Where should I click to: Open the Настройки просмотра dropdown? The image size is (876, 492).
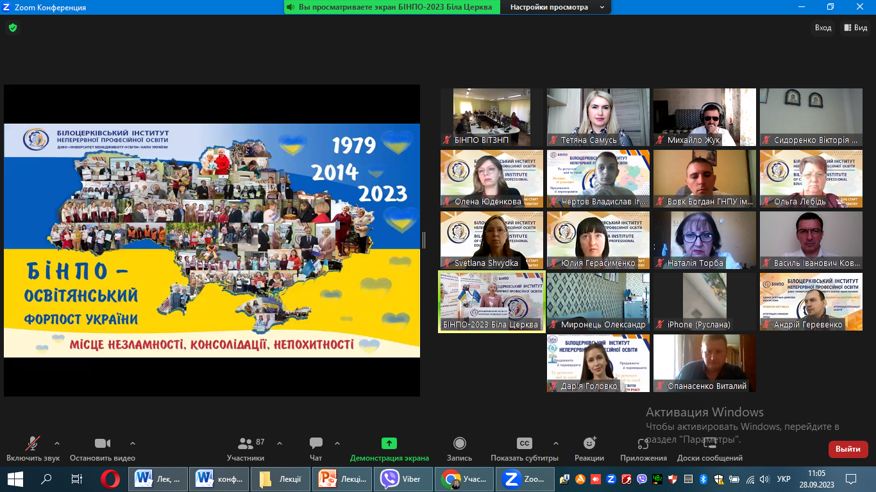point(557,7)
